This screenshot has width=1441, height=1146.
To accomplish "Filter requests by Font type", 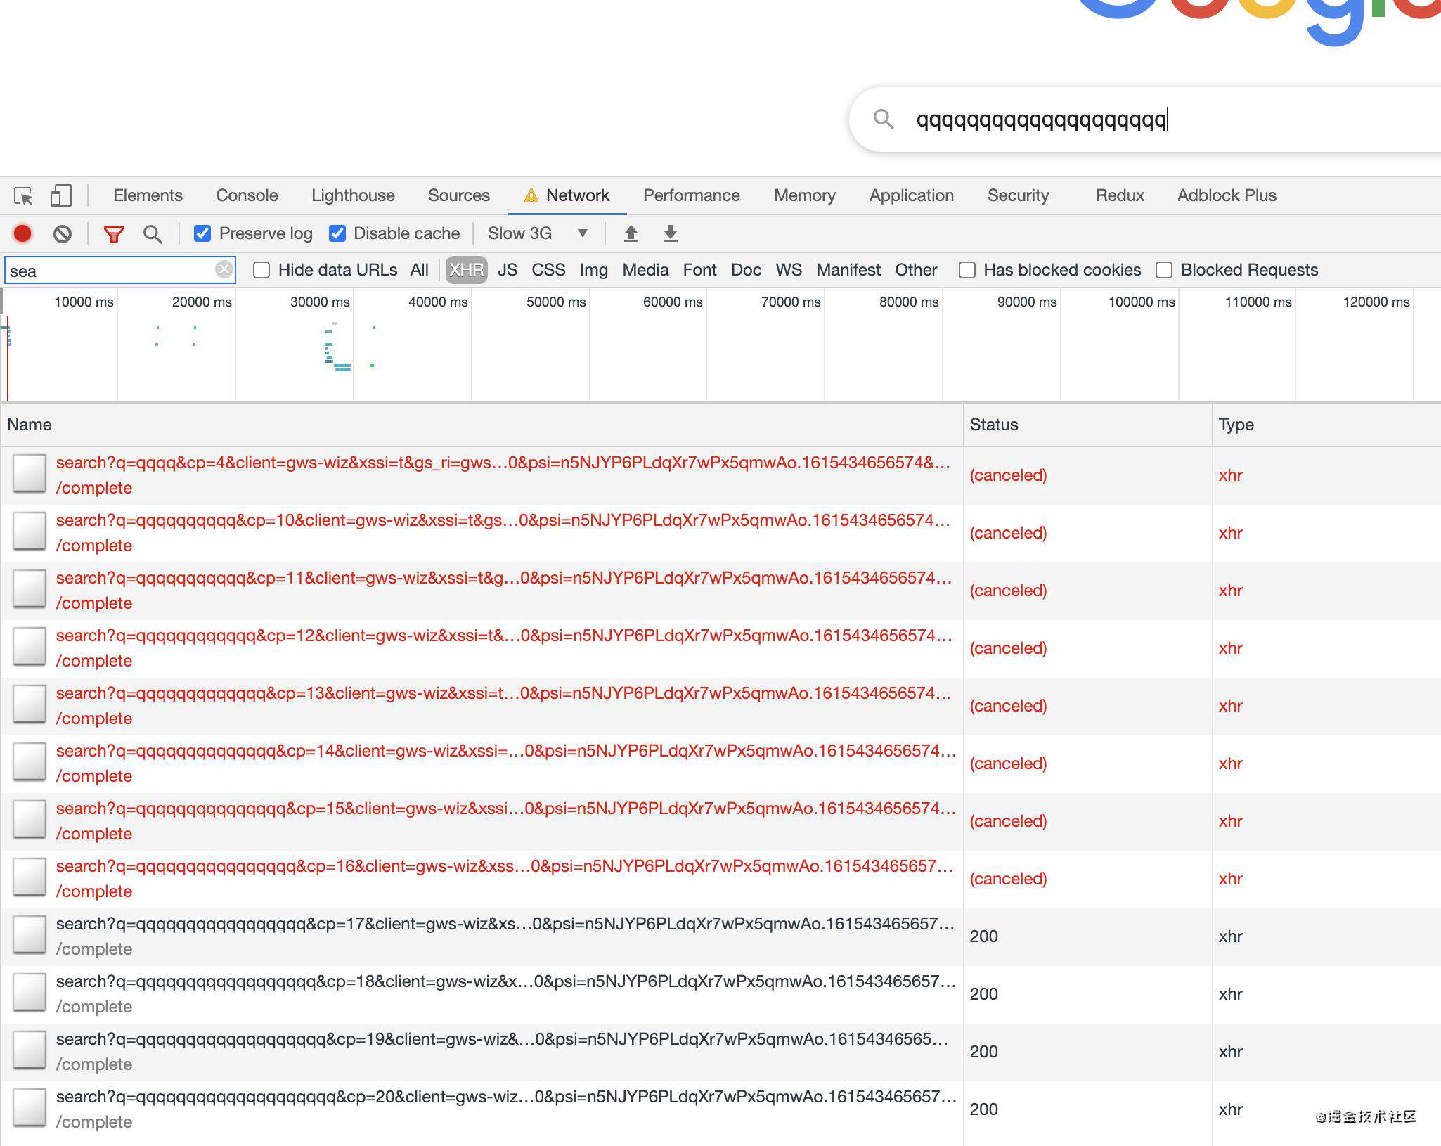I will click(699, 270).
